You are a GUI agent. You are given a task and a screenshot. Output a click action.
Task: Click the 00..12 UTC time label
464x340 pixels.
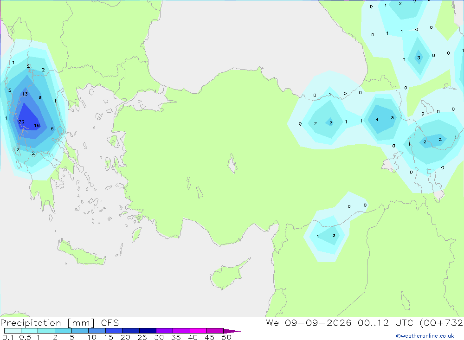point(373,322)
